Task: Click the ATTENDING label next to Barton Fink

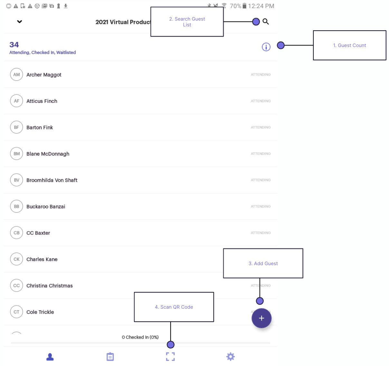Action: pos(261,127)
